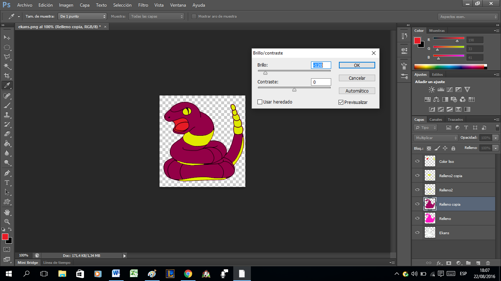Select the Clone Stamp tool
The image size is (501, 281).
(x=7, y=115)
